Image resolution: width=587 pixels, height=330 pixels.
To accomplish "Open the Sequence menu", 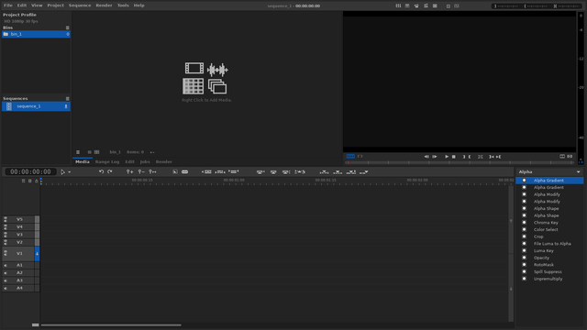I will tap(80, 5).
